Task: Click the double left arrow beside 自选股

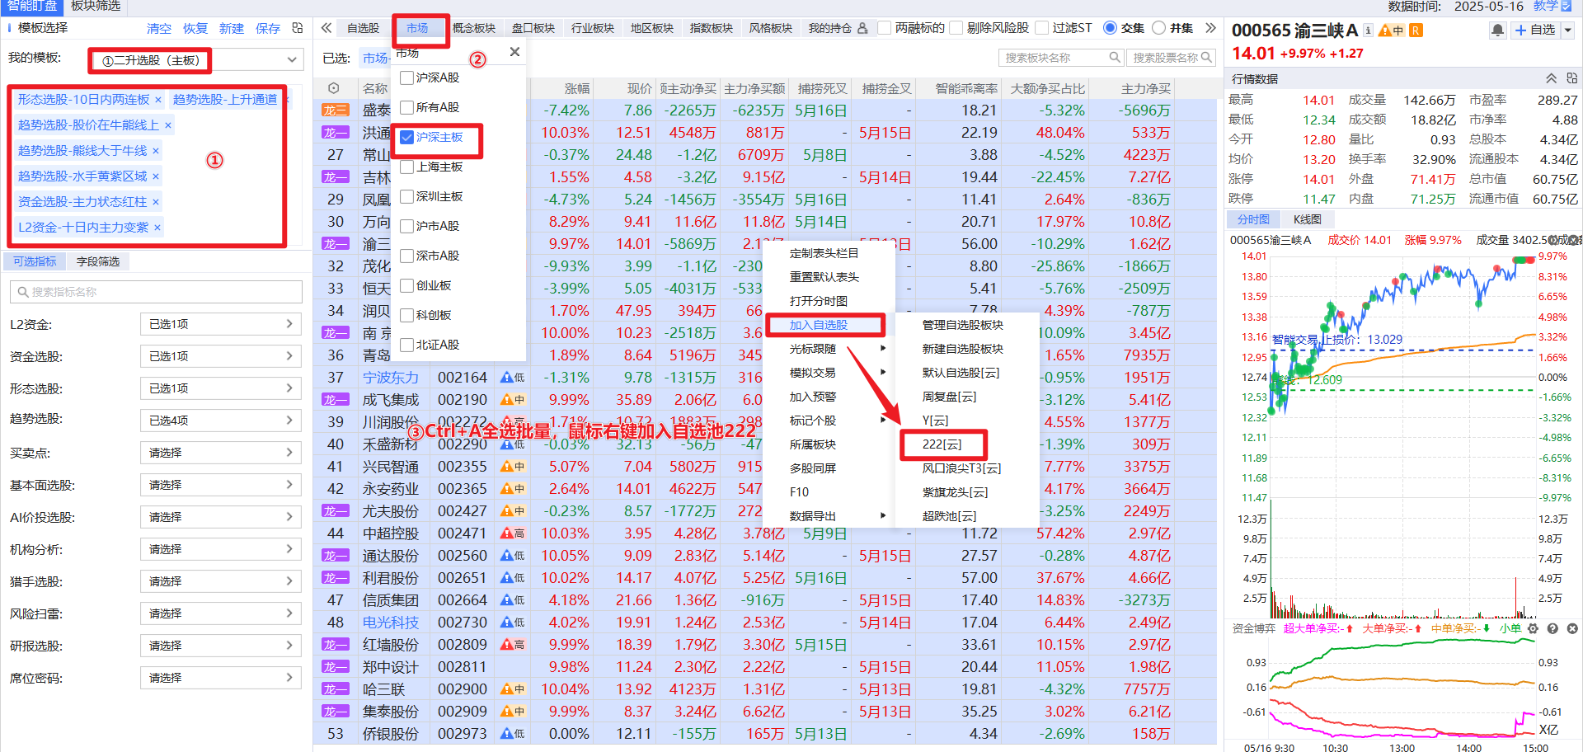Action: point(326,28)
